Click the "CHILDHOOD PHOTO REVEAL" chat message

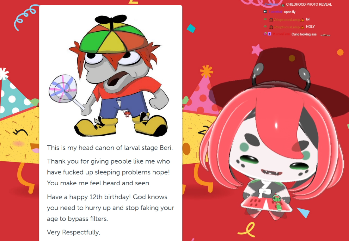point(309,4)
